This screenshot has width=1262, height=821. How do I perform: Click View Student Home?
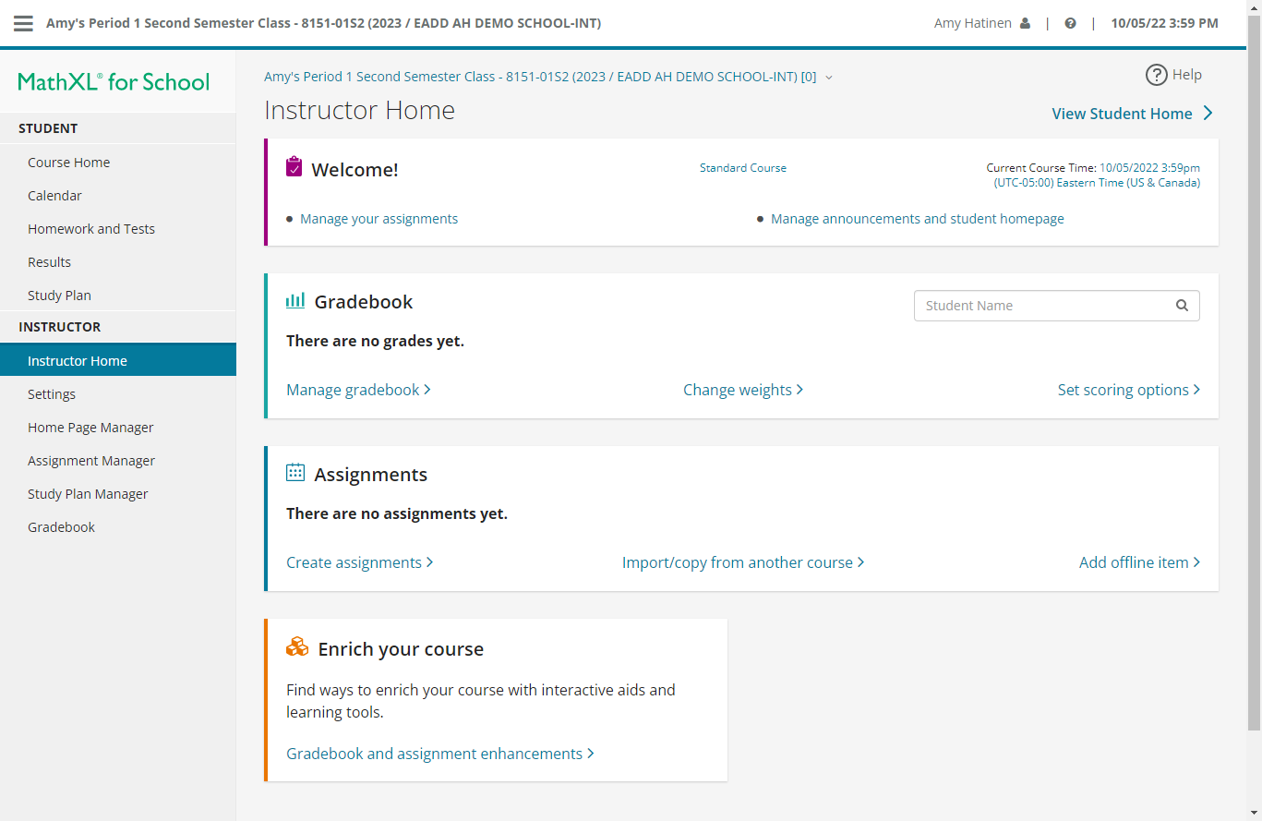(1124, 113)
